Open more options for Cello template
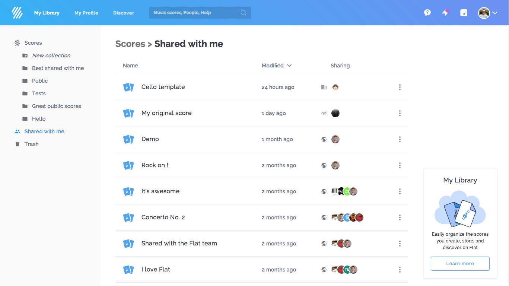509x286 pixels. pyautogui.click(x=400, y=87)
